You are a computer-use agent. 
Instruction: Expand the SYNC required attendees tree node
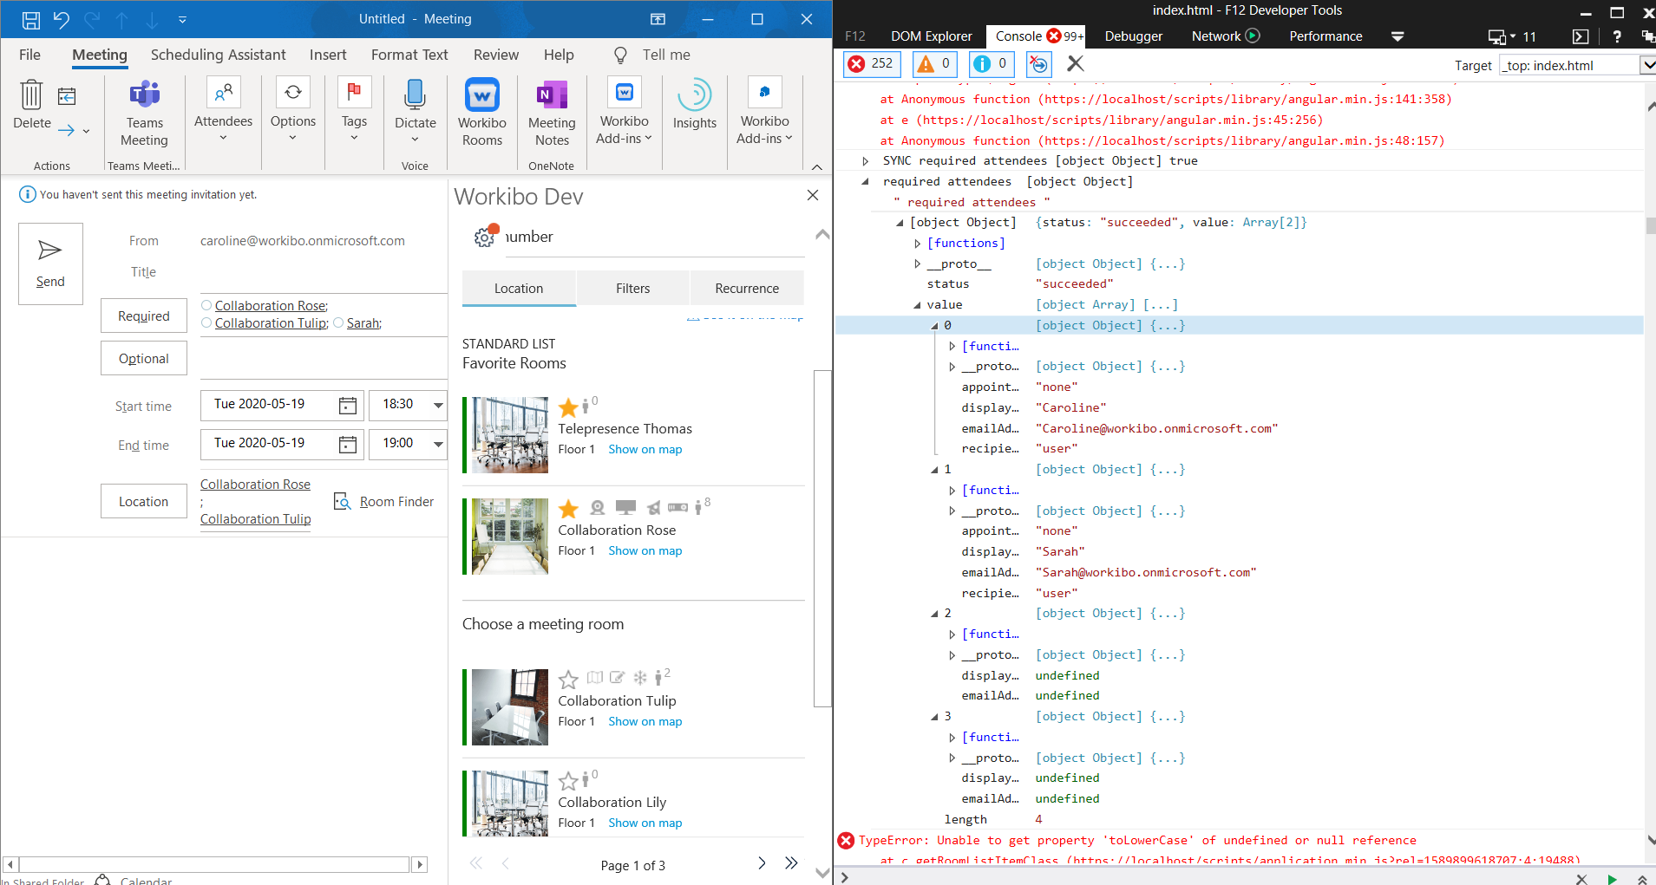pos(867,160)
